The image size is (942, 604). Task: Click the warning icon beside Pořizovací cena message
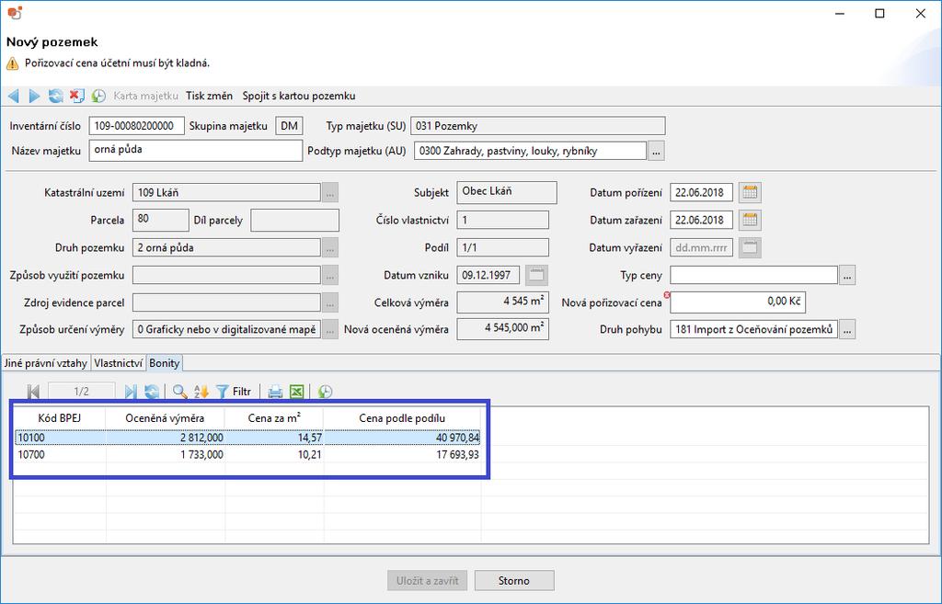point(13,63)
